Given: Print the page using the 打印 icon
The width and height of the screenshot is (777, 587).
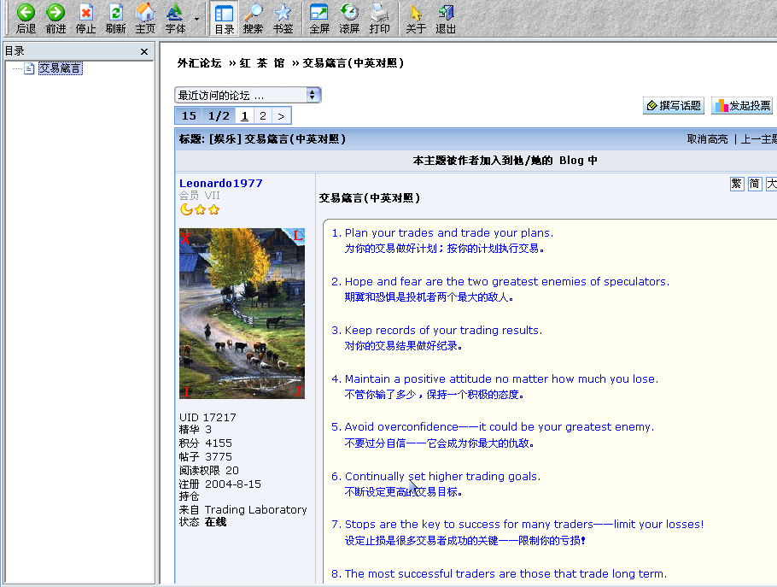Looking at the screenshot, I should (379, 18).
